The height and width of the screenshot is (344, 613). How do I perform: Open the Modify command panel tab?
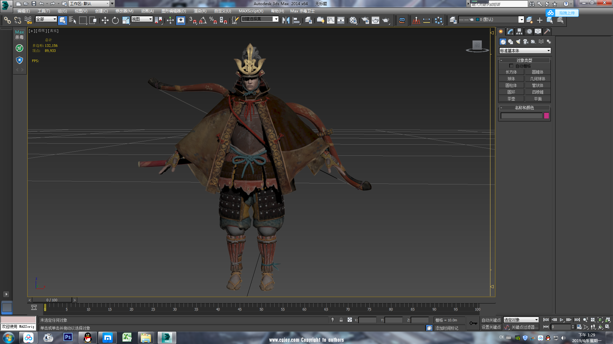coord(510,32)
